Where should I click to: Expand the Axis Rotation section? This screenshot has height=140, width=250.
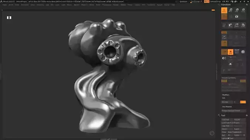(x=227, y=106)
